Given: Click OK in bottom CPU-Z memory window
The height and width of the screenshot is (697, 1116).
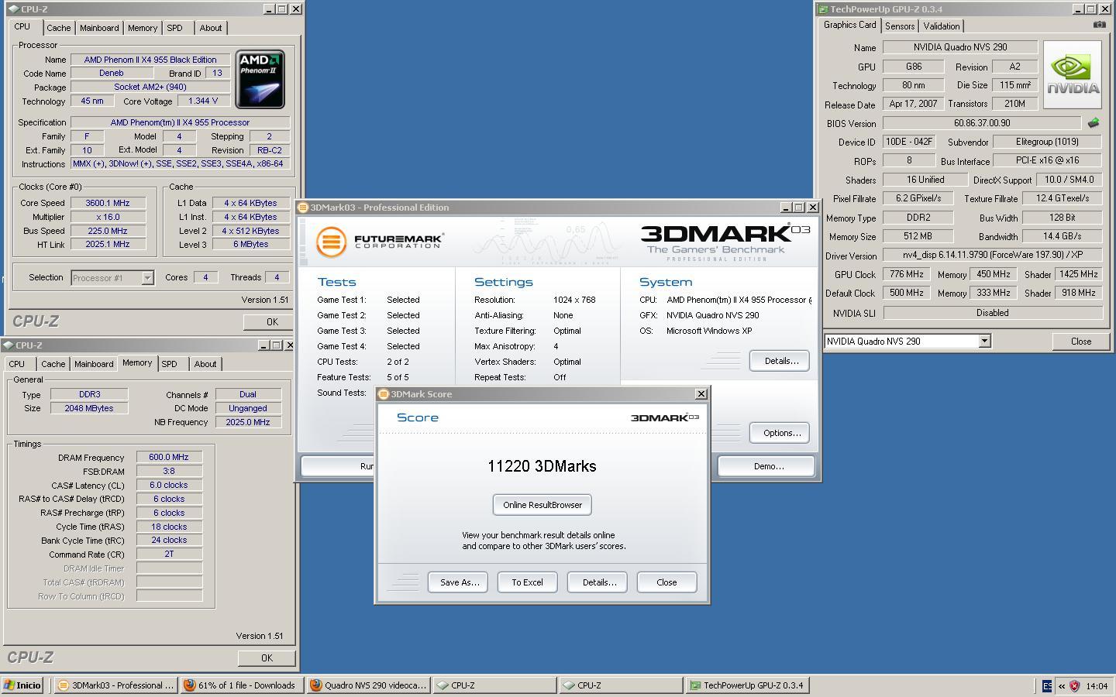Looking at the screenshot, I should 267,658.
